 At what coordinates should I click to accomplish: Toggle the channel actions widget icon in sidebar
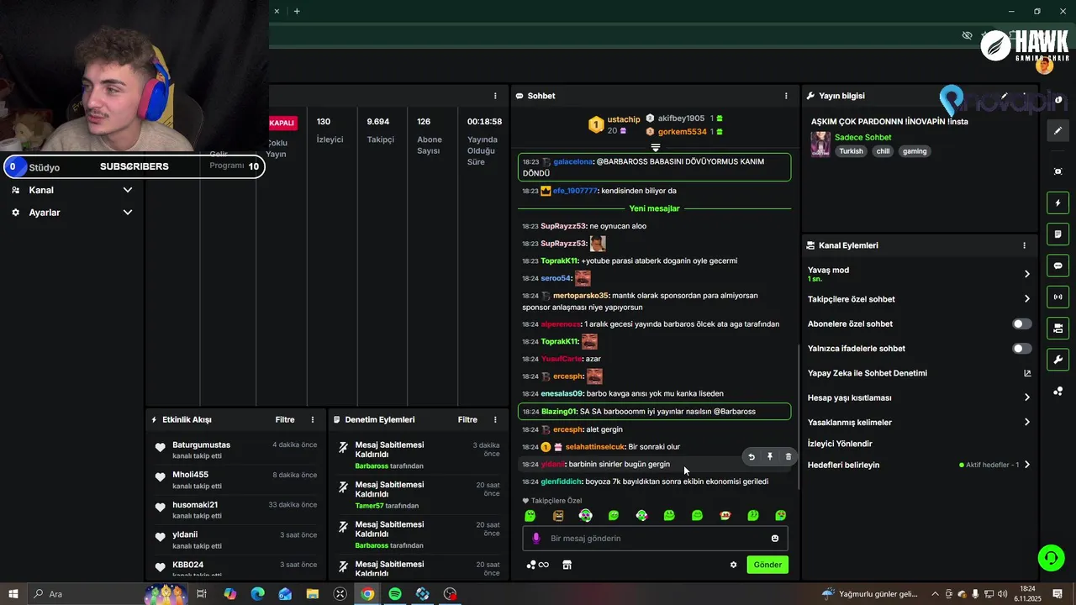(1058, 328)
